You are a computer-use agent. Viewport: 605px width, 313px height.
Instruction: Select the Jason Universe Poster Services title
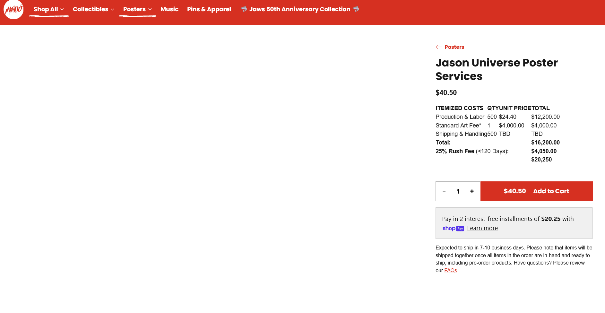tap(497, 69)
